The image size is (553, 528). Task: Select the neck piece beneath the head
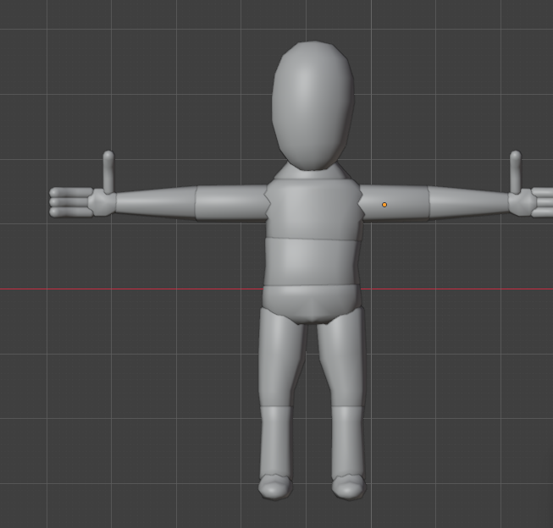[312, 173]
